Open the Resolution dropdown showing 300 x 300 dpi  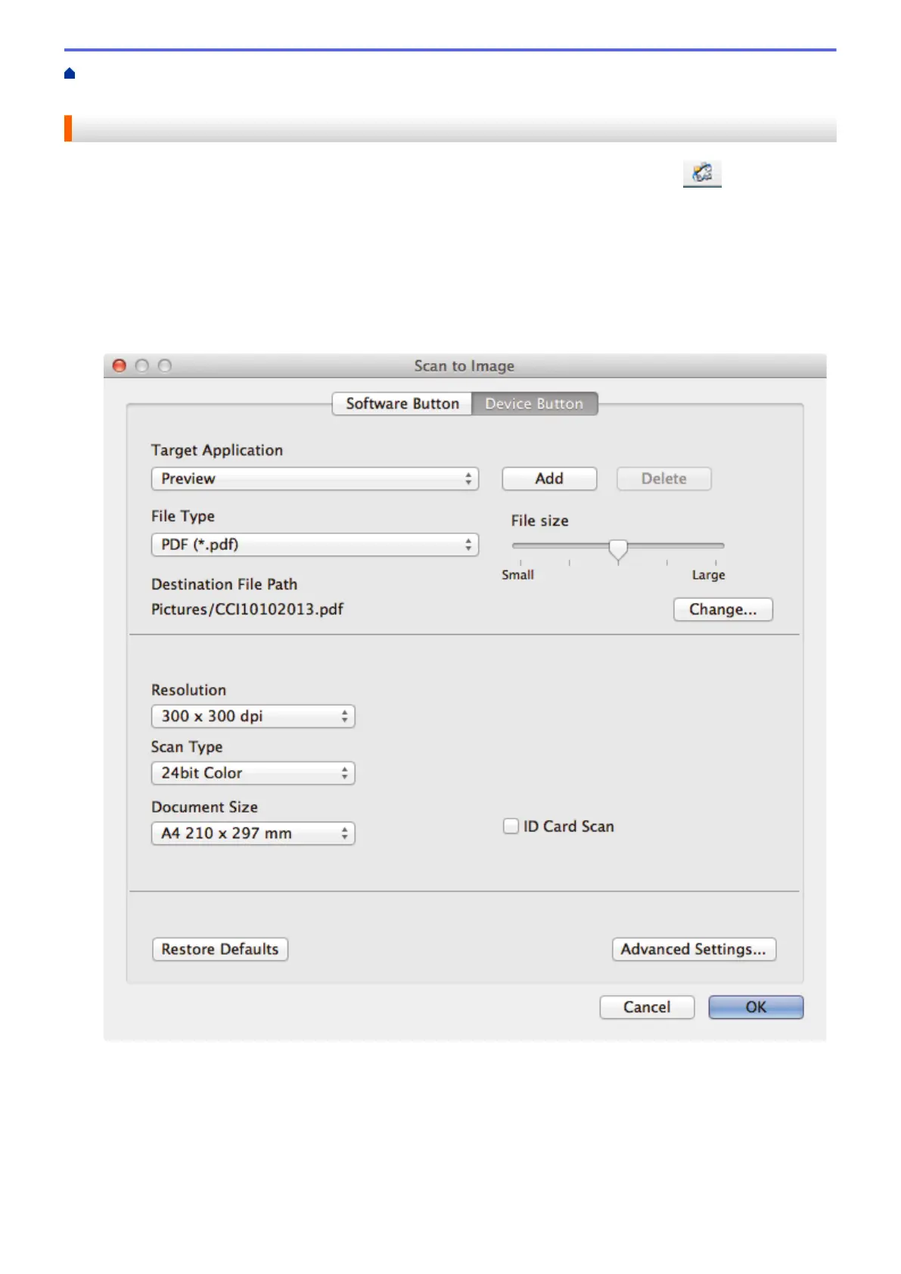coord(253,716)
